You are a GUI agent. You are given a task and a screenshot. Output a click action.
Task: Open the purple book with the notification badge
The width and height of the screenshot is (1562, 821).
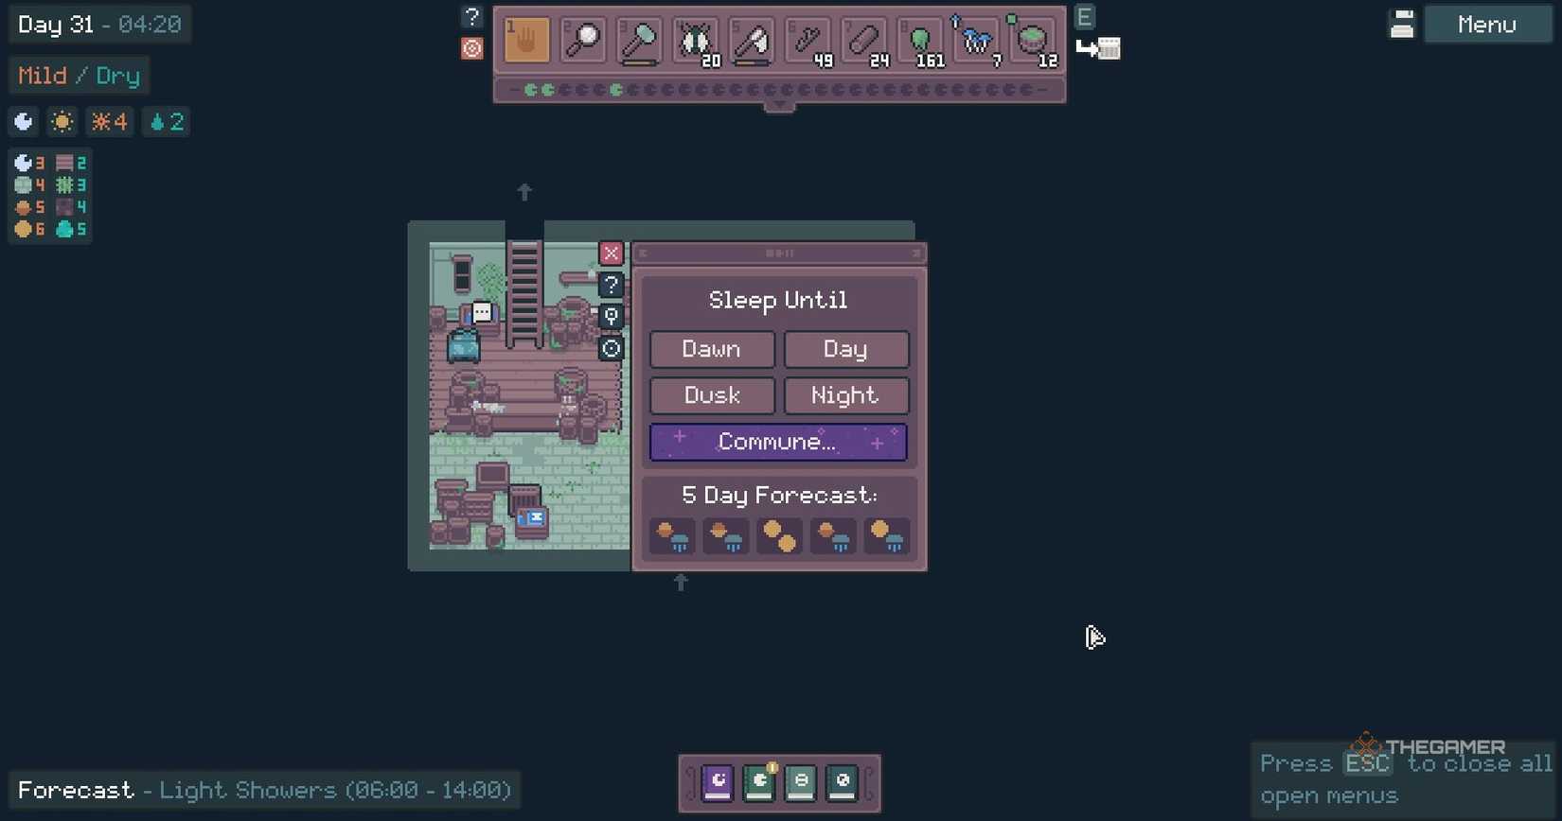(x=759, y=783)
